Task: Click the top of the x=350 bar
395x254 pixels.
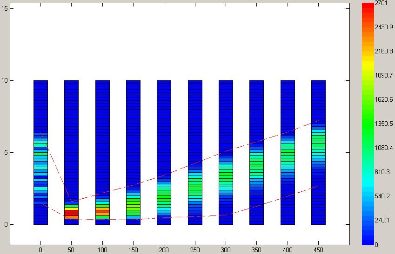Action: tap(256, 82)
